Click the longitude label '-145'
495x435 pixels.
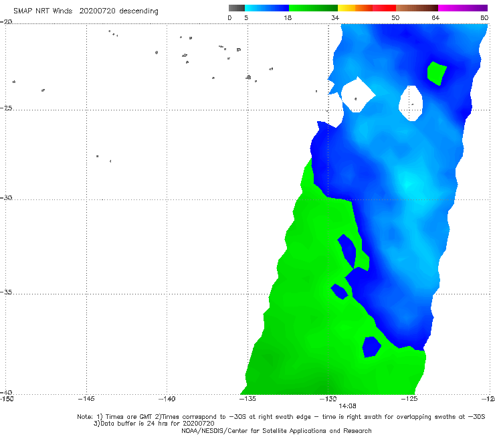pyautogui.click(x=86, y=399)
